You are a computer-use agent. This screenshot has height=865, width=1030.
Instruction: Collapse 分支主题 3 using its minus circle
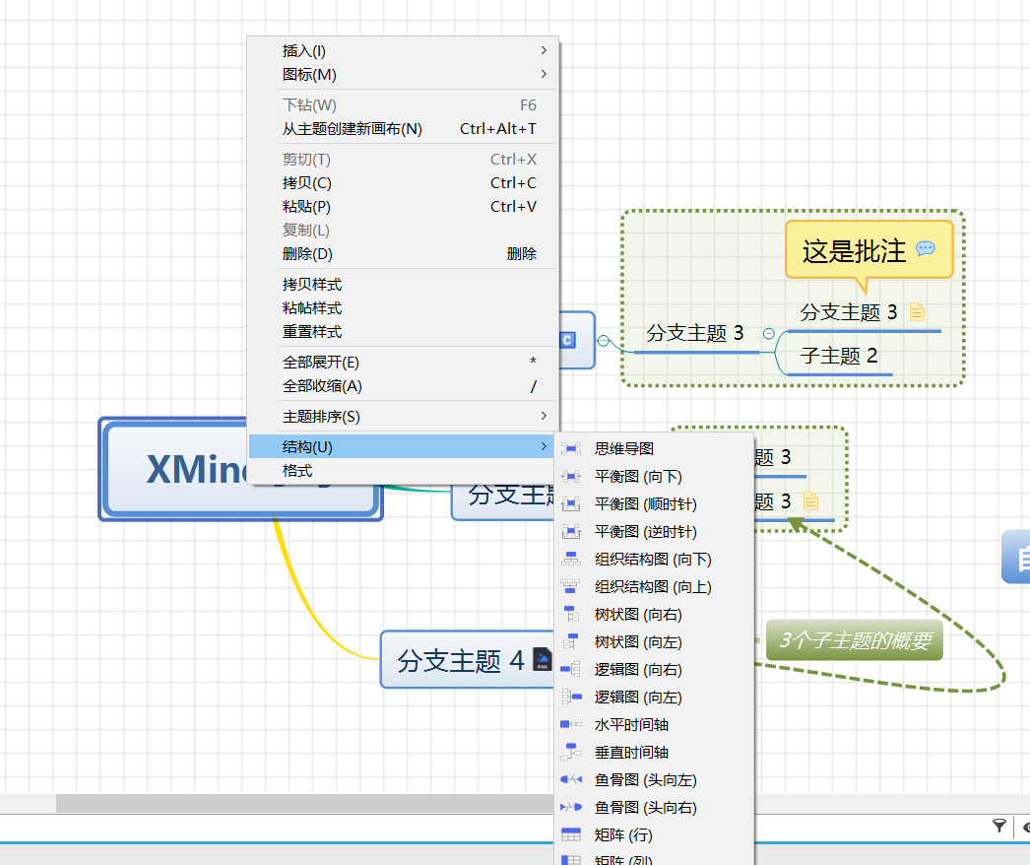(x=769, y=333)
